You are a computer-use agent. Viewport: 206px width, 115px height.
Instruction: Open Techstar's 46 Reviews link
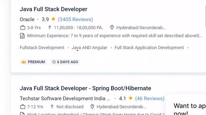tap(150, 98)
